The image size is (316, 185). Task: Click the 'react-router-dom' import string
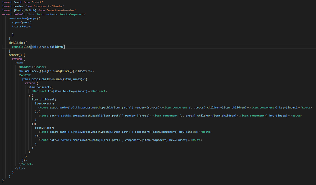coord(61,10)
